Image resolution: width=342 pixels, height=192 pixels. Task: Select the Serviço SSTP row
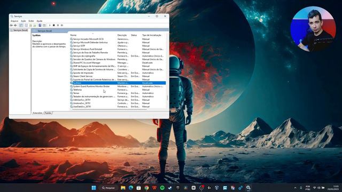click(118, 46)
